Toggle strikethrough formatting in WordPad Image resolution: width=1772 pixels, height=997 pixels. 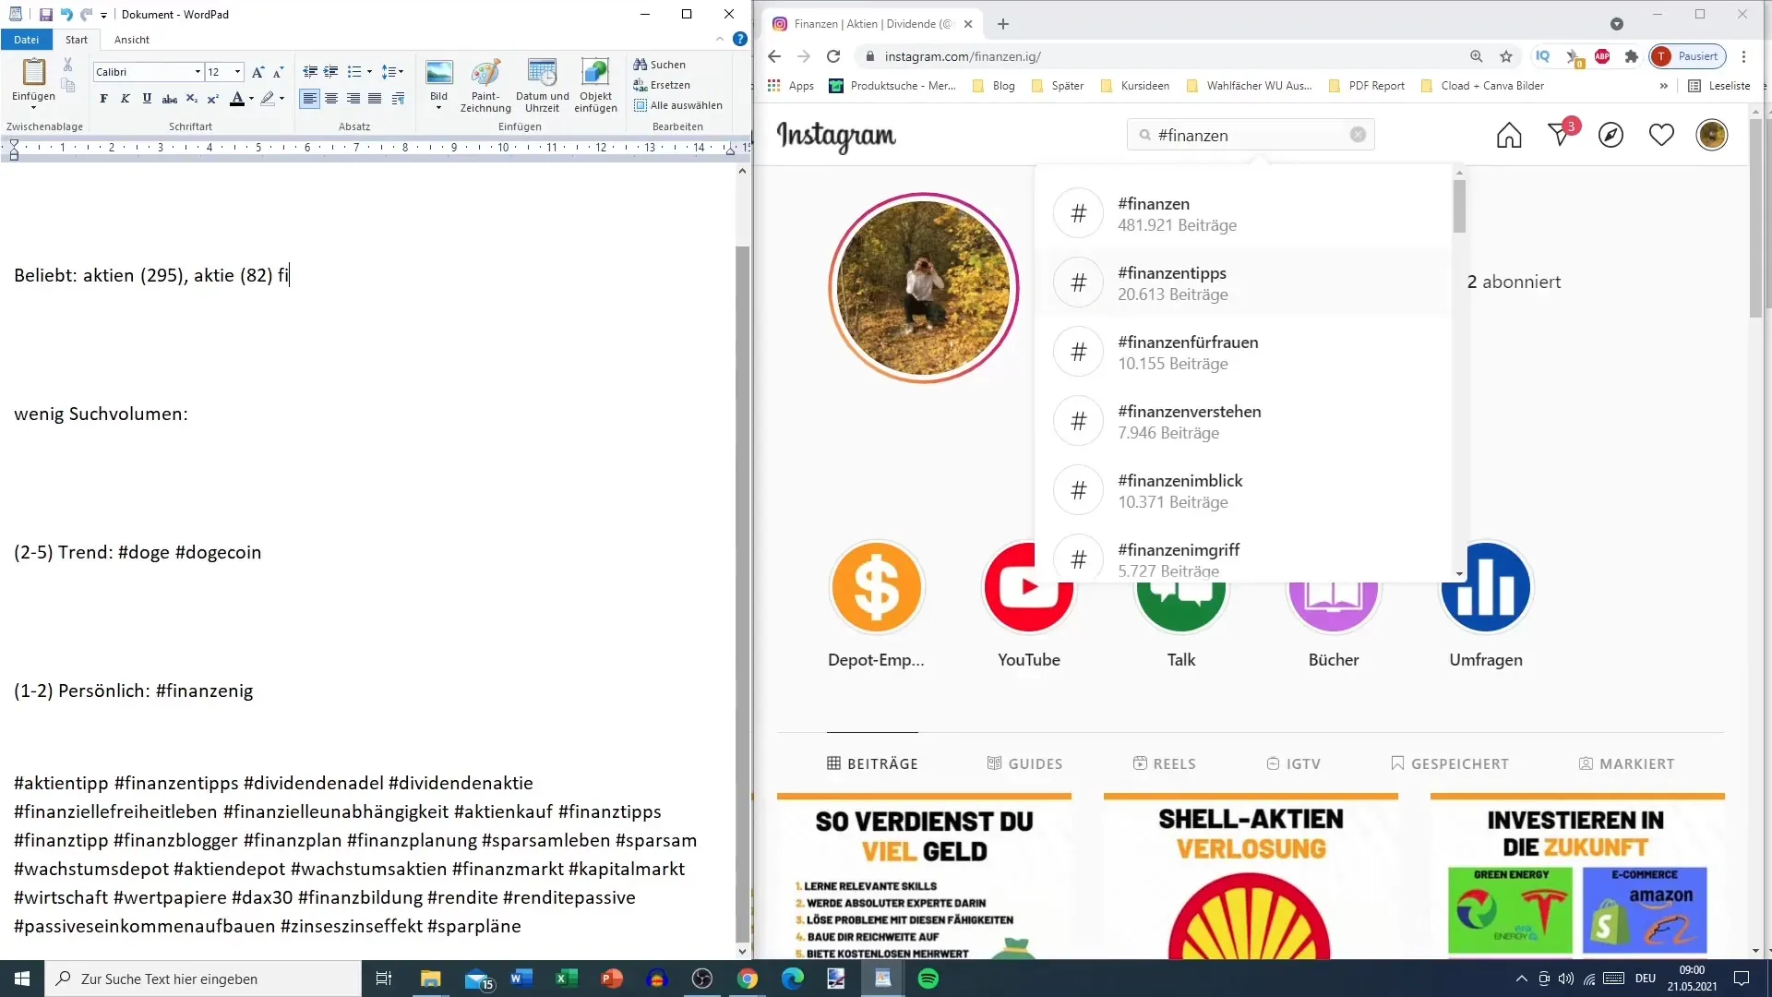click(169, 99)
